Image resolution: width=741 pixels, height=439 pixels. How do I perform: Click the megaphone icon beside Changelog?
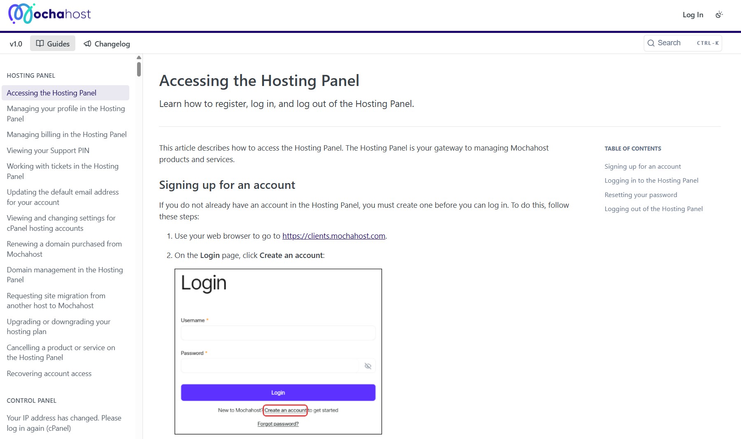(86, 43)
